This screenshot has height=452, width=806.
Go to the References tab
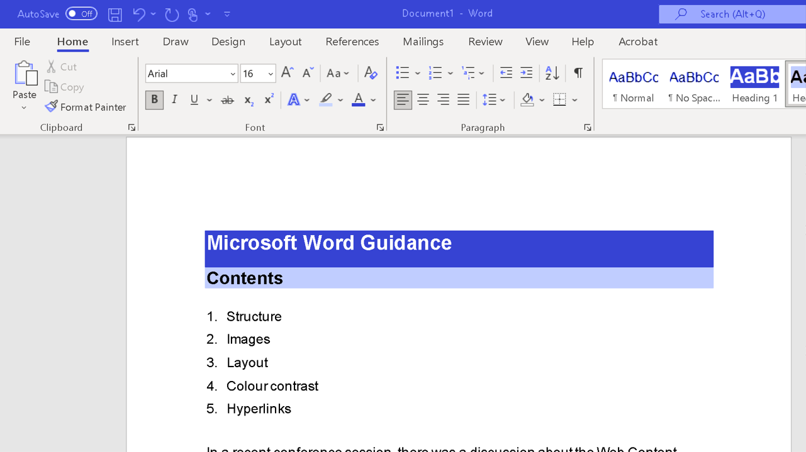(x=352, y=41)
